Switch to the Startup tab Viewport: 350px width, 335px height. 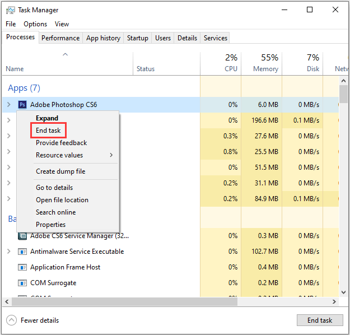(138, 38)
